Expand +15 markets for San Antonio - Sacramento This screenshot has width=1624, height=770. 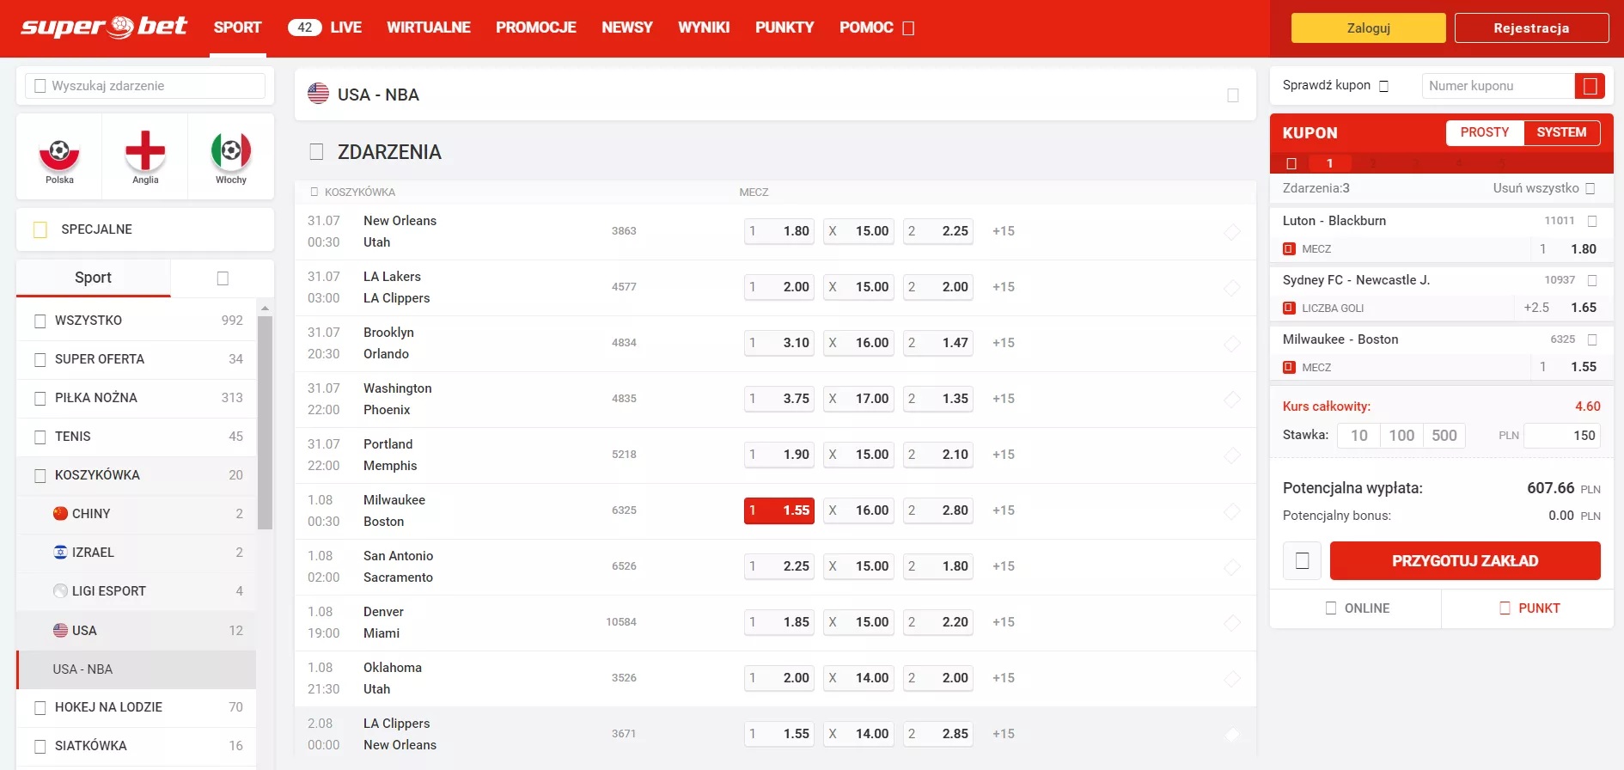[1004, 566]
